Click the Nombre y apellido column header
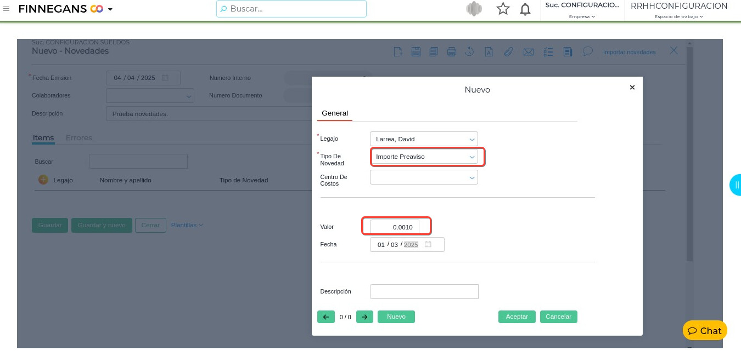The width and height of the screenshot is (741, 351). pos(125,180)
